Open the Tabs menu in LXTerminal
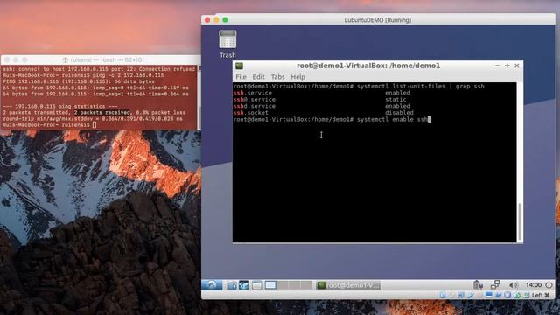 pos(277,77)
